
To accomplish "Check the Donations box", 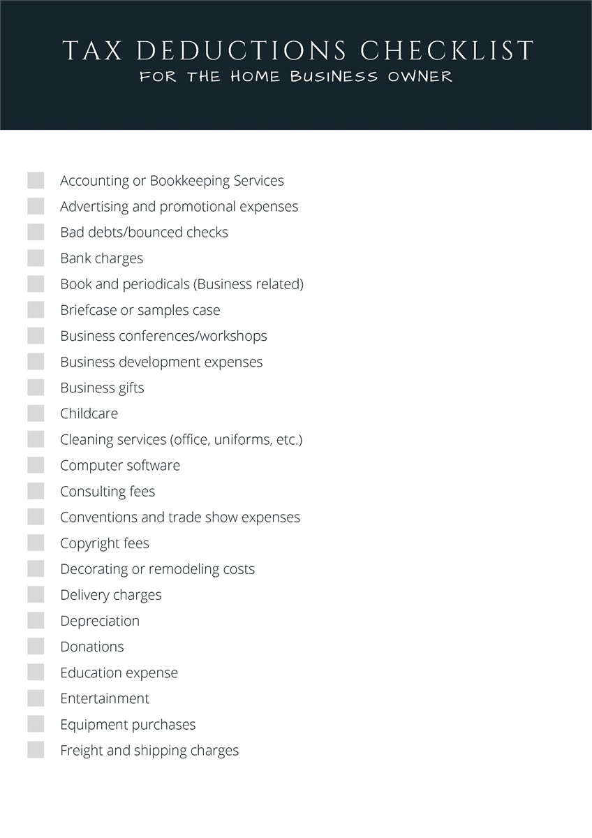I will [x=36, y=646].
